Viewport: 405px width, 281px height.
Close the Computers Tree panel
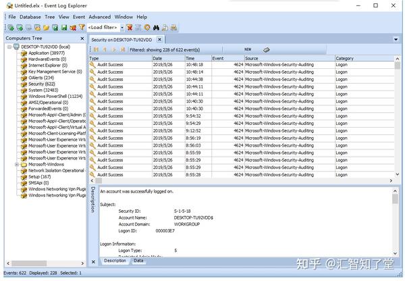82,39
